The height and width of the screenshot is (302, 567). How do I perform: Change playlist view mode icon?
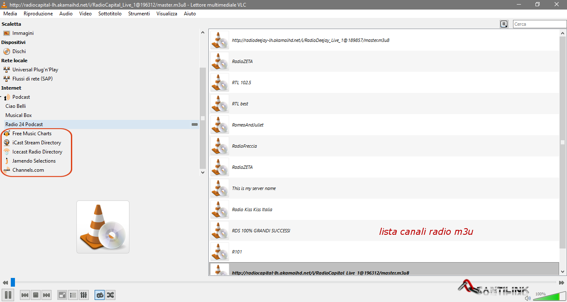tap(504, 24)
